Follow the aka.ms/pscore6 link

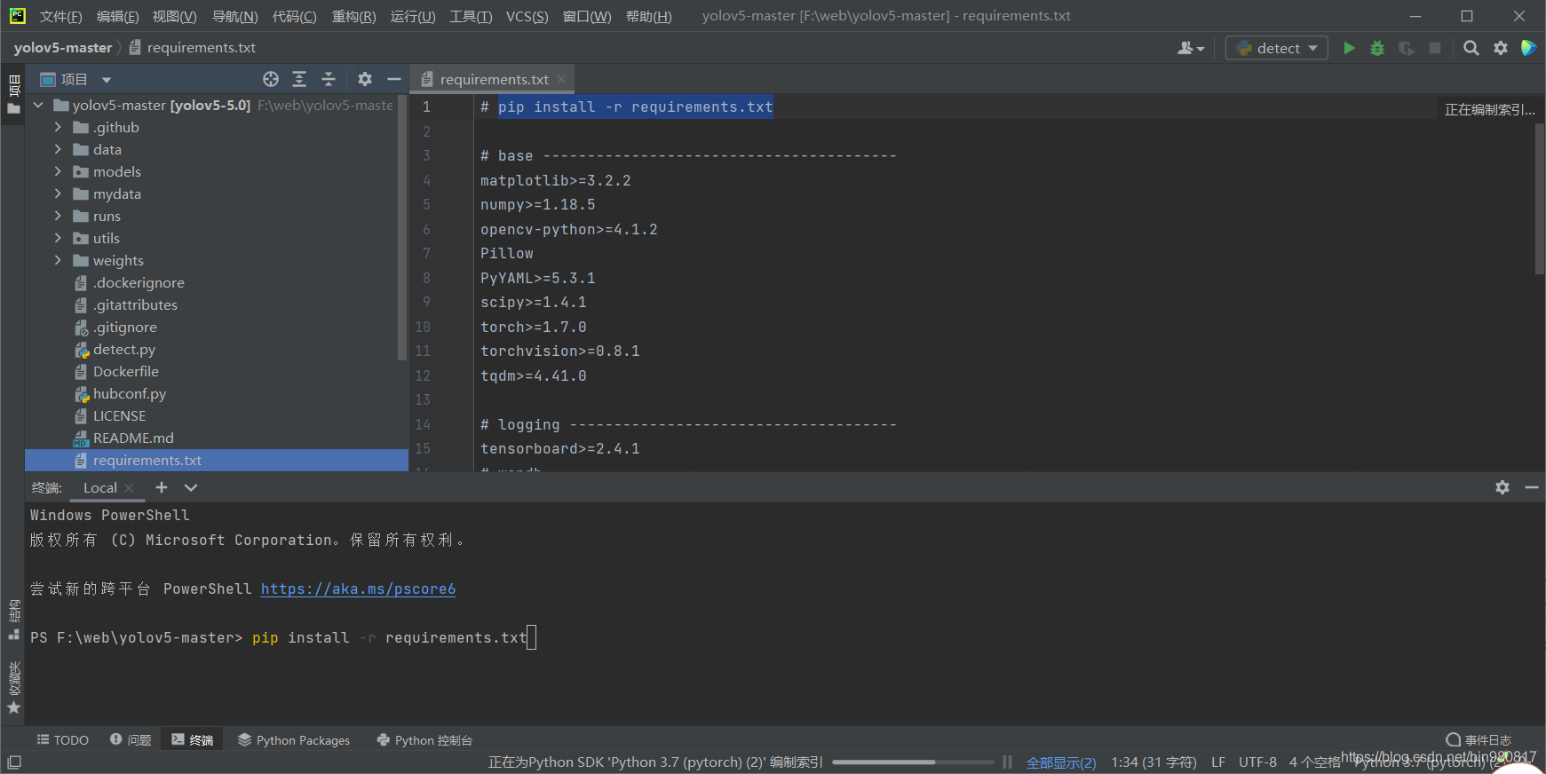[358, 588]
